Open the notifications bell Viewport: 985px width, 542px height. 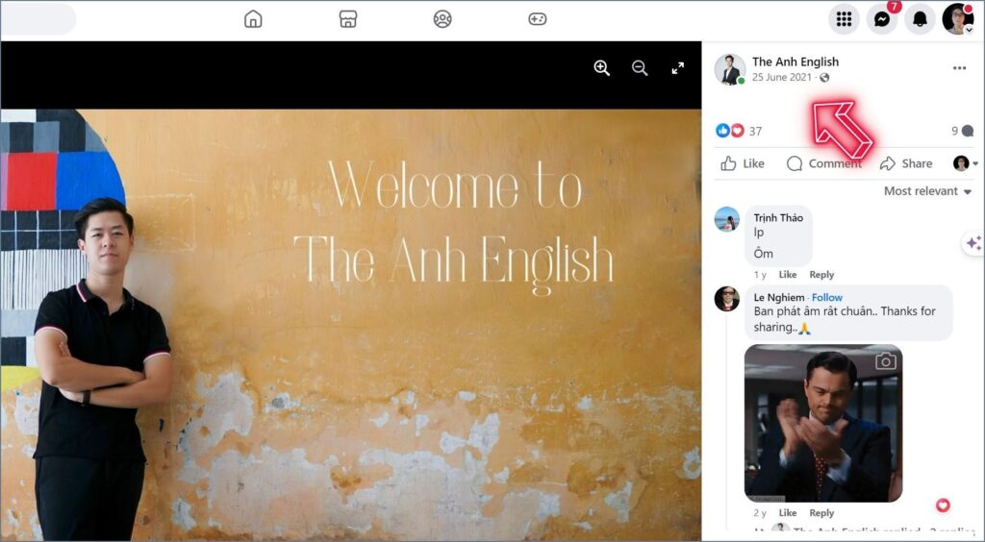pyautogui.click(x=920, y=19)
